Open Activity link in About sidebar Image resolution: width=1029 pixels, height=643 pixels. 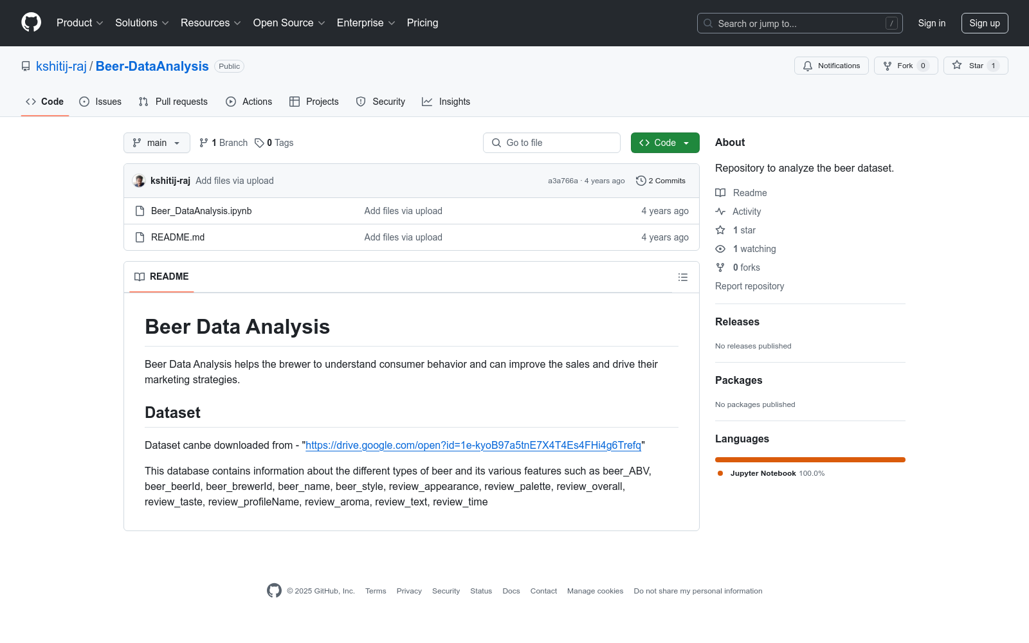click(738, 212)
